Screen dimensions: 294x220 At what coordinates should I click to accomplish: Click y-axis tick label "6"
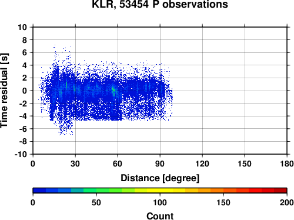click(25, 52)
